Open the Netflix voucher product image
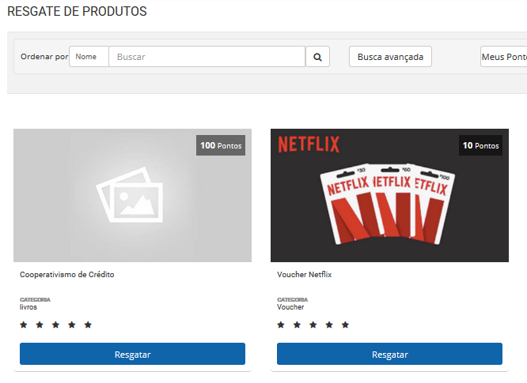The image size is (527, 383). click(389, 195)
